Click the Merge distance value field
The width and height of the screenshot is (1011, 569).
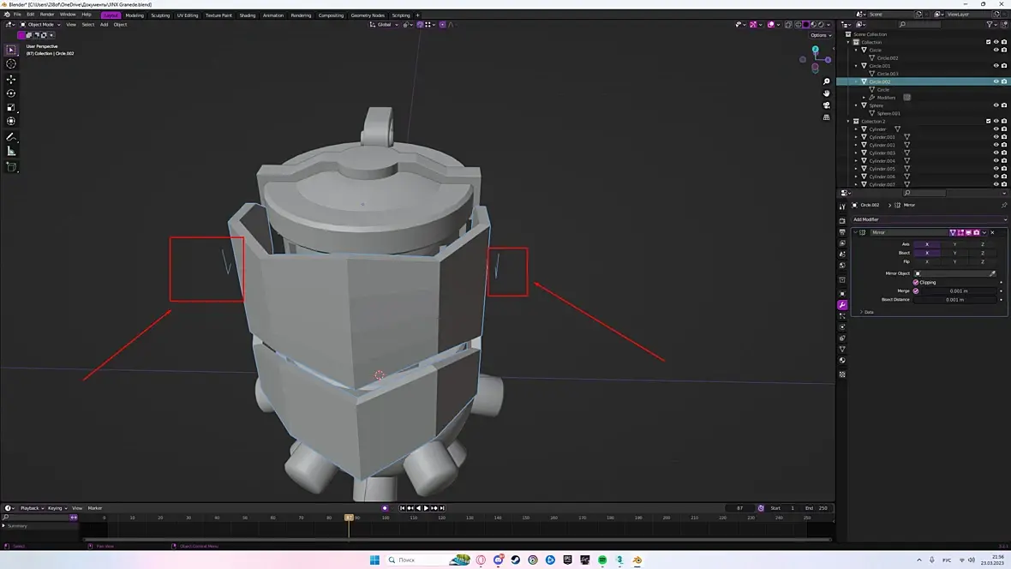957,291
